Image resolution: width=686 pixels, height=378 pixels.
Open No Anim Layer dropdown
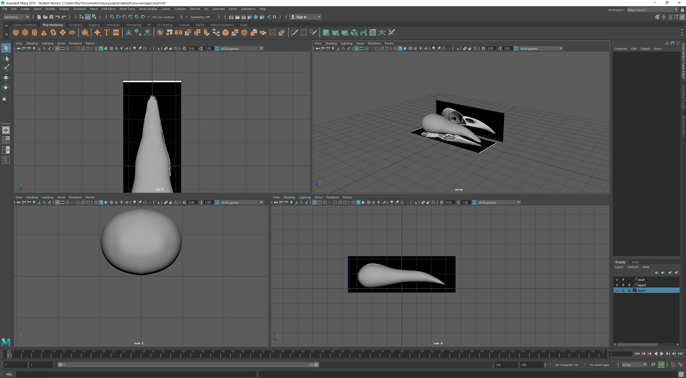[602, 365]
